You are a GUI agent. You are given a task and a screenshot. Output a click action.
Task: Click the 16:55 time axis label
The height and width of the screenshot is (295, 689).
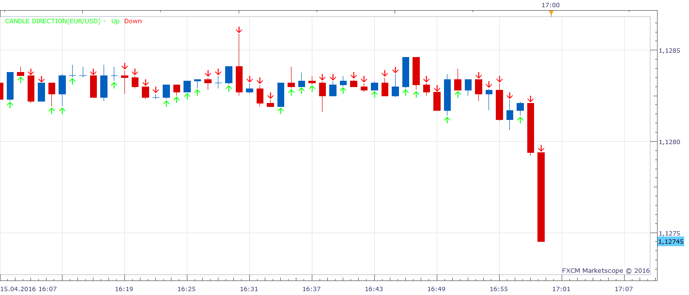point(499,289)
